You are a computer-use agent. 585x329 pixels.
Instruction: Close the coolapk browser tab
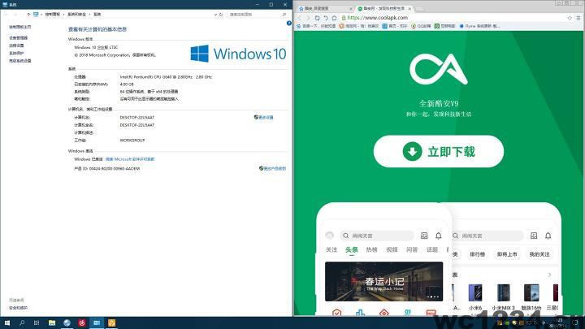[409, 8]
